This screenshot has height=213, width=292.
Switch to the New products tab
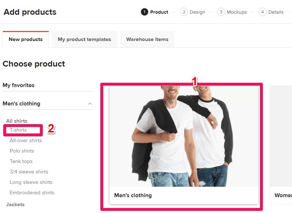[26, 40]
